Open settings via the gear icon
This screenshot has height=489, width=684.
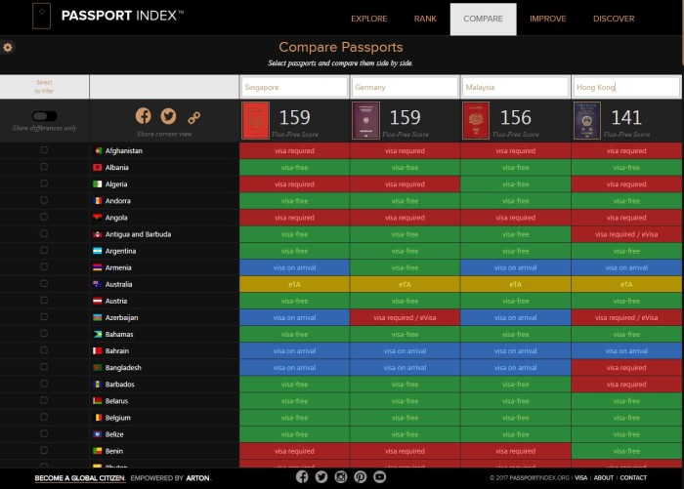tap(8, 47)
